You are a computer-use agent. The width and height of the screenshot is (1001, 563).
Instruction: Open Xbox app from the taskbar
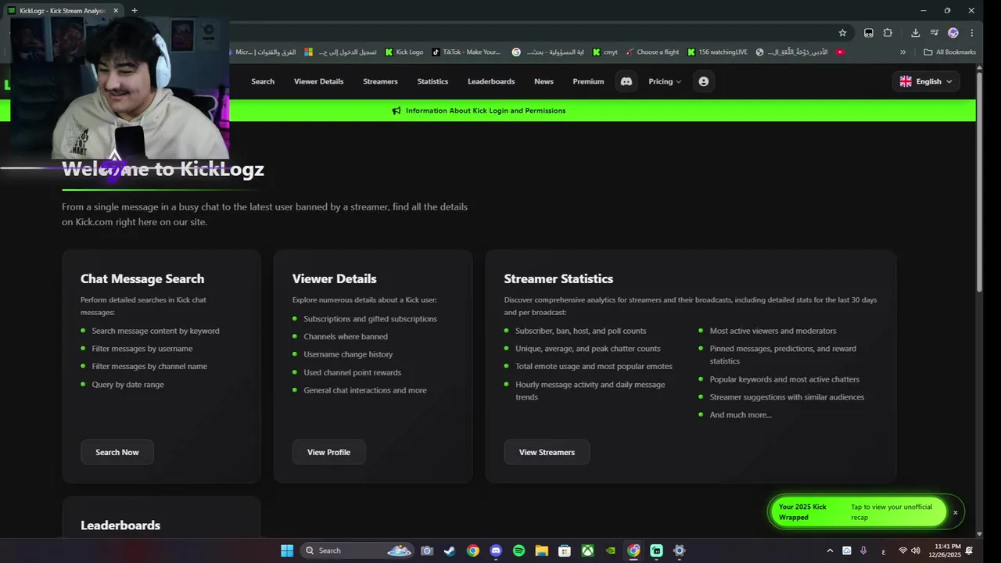(587, 550)
